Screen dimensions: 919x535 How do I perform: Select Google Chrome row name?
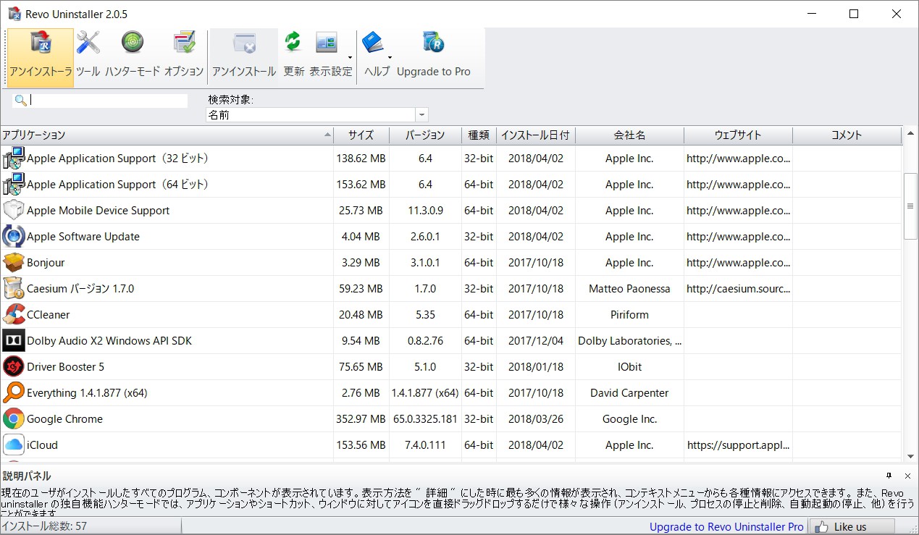pyautogui.click(x=64, y=419)
